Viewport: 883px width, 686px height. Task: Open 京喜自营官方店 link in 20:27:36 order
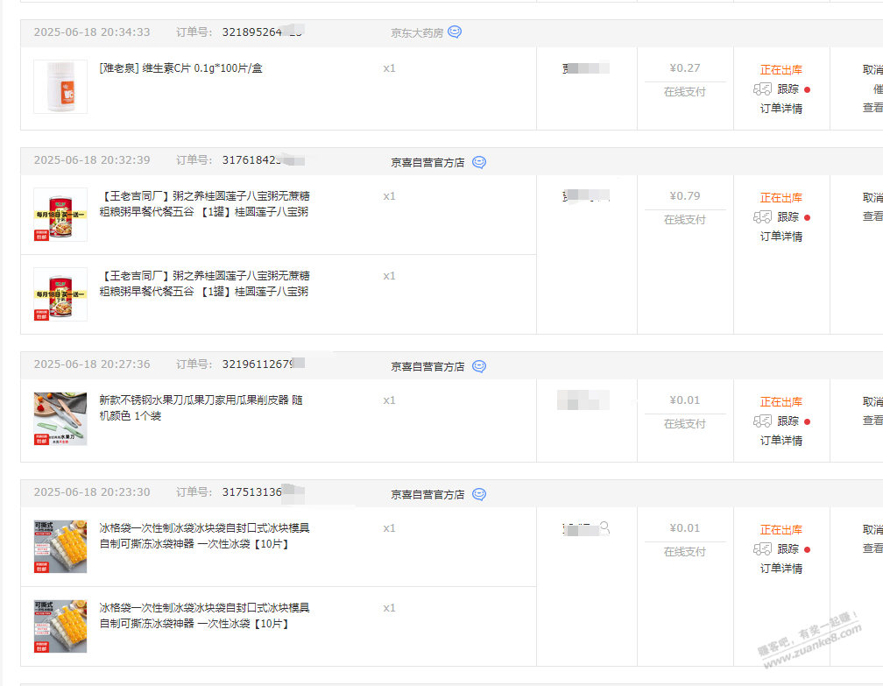[428, 366]
